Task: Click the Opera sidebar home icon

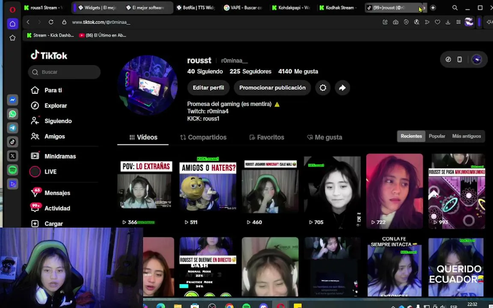Action: [x=12, y=24]
